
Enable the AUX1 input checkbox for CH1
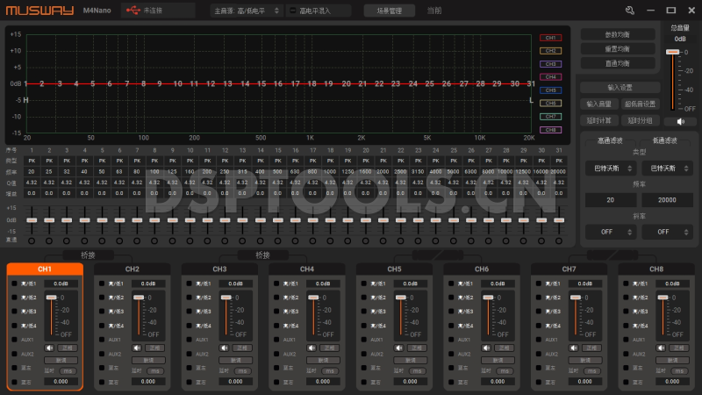point(14,339)
